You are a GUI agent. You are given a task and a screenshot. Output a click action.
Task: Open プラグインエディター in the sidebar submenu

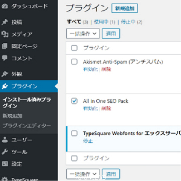pyautogui.click(x=27, y=126)
